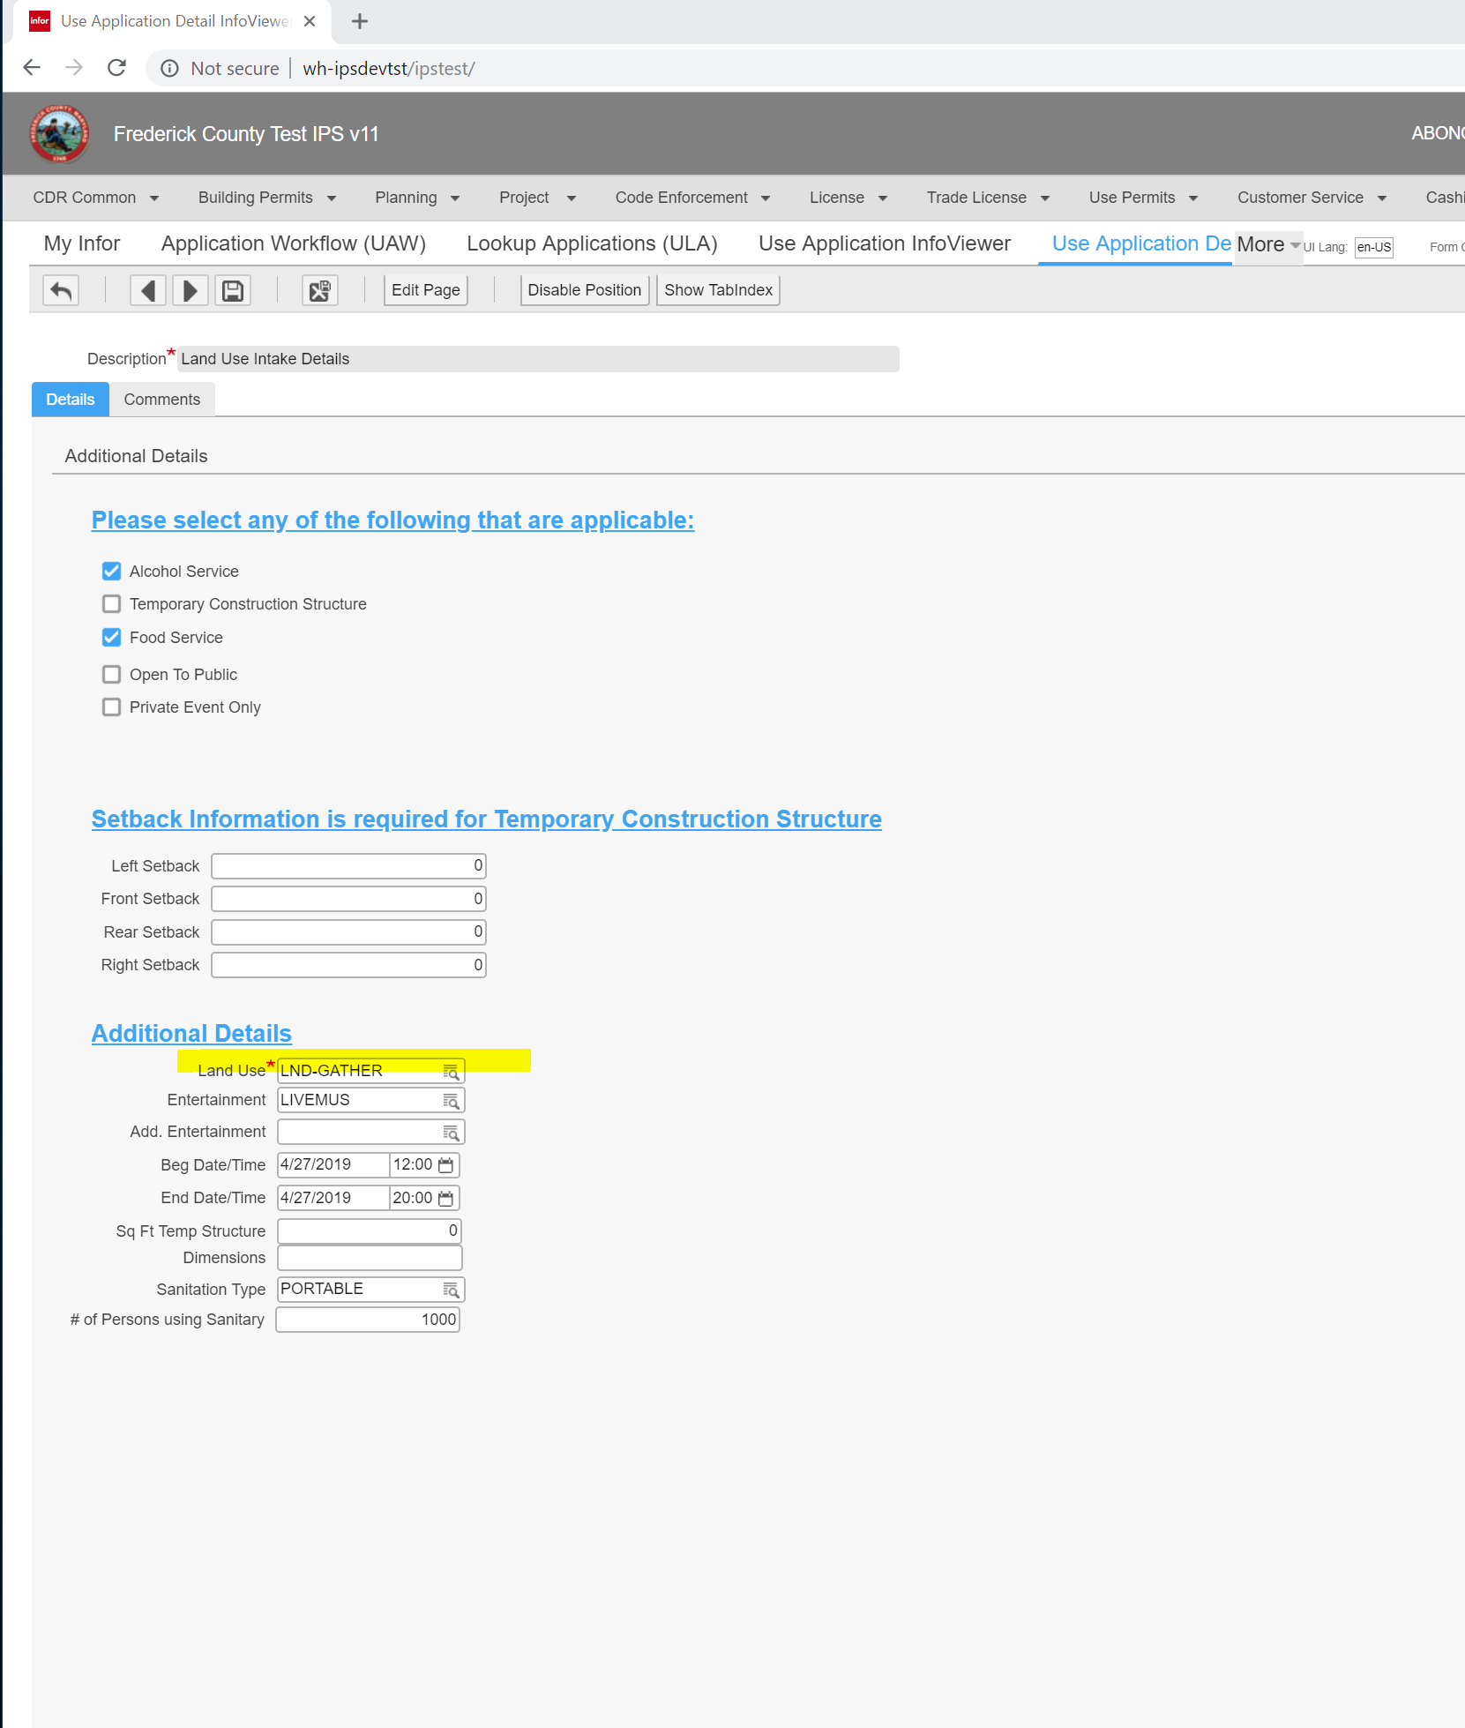Click the undo back arrow toolbar icon
The image size is (1465, 1728).
pyautogui.click(x=61, y=290)
